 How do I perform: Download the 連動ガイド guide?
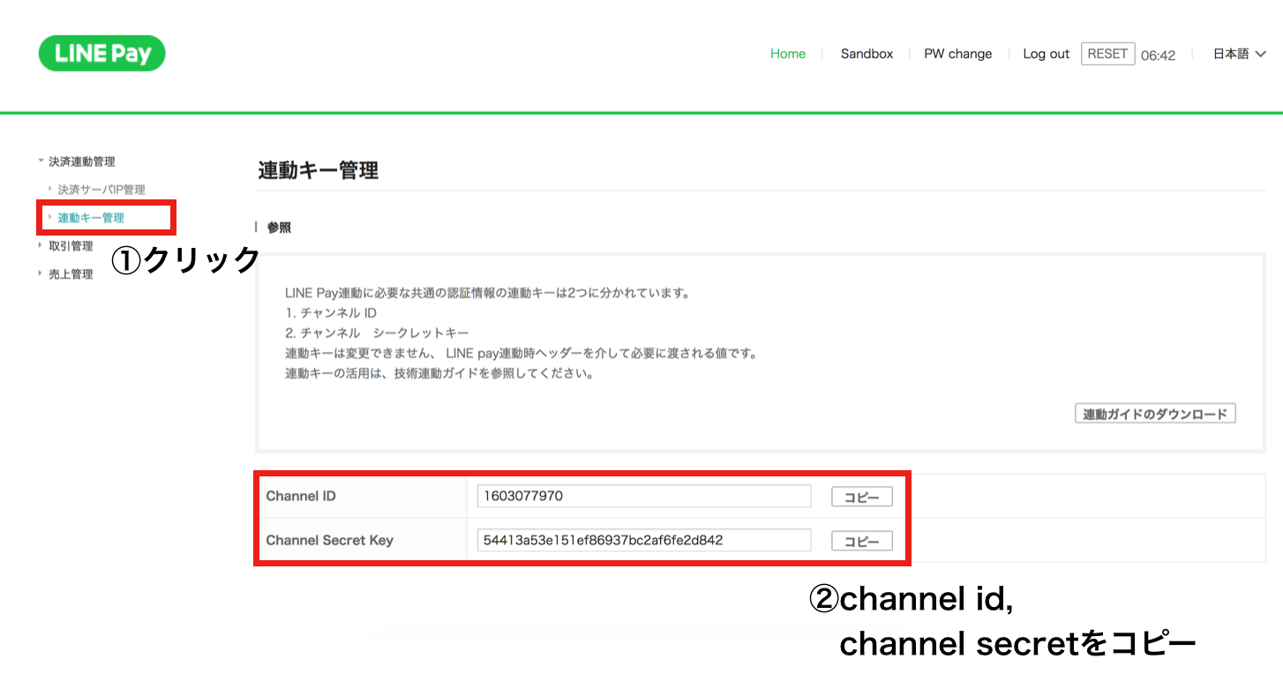coord(1154,412)
